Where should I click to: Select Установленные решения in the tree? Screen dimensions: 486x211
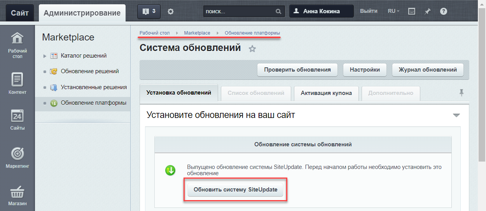[94, 87]
